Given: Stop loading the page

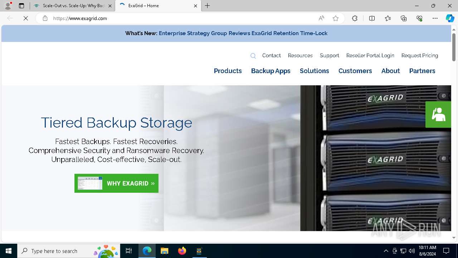Looking at the screenshot, I should pyautogui.click(x=26, y=18).
